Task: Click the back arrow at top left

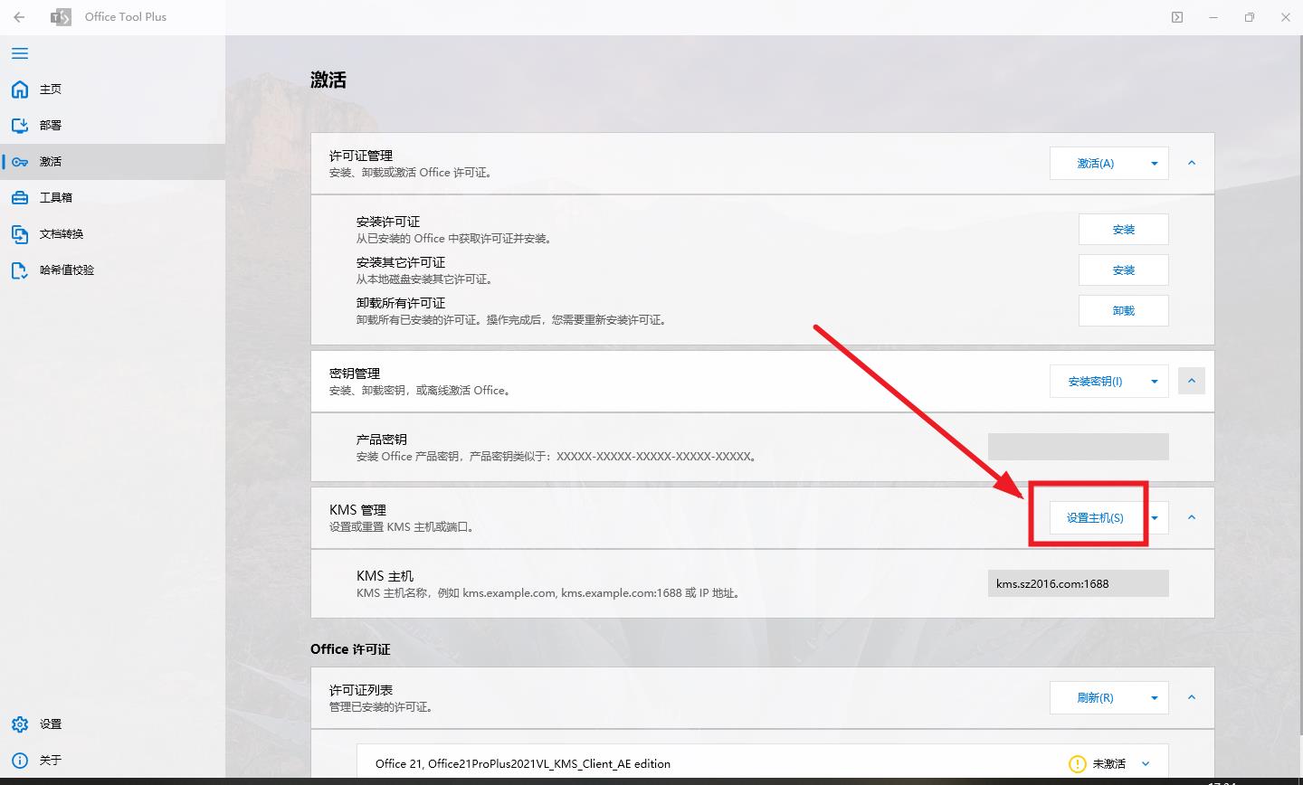Action: (19, 16)
